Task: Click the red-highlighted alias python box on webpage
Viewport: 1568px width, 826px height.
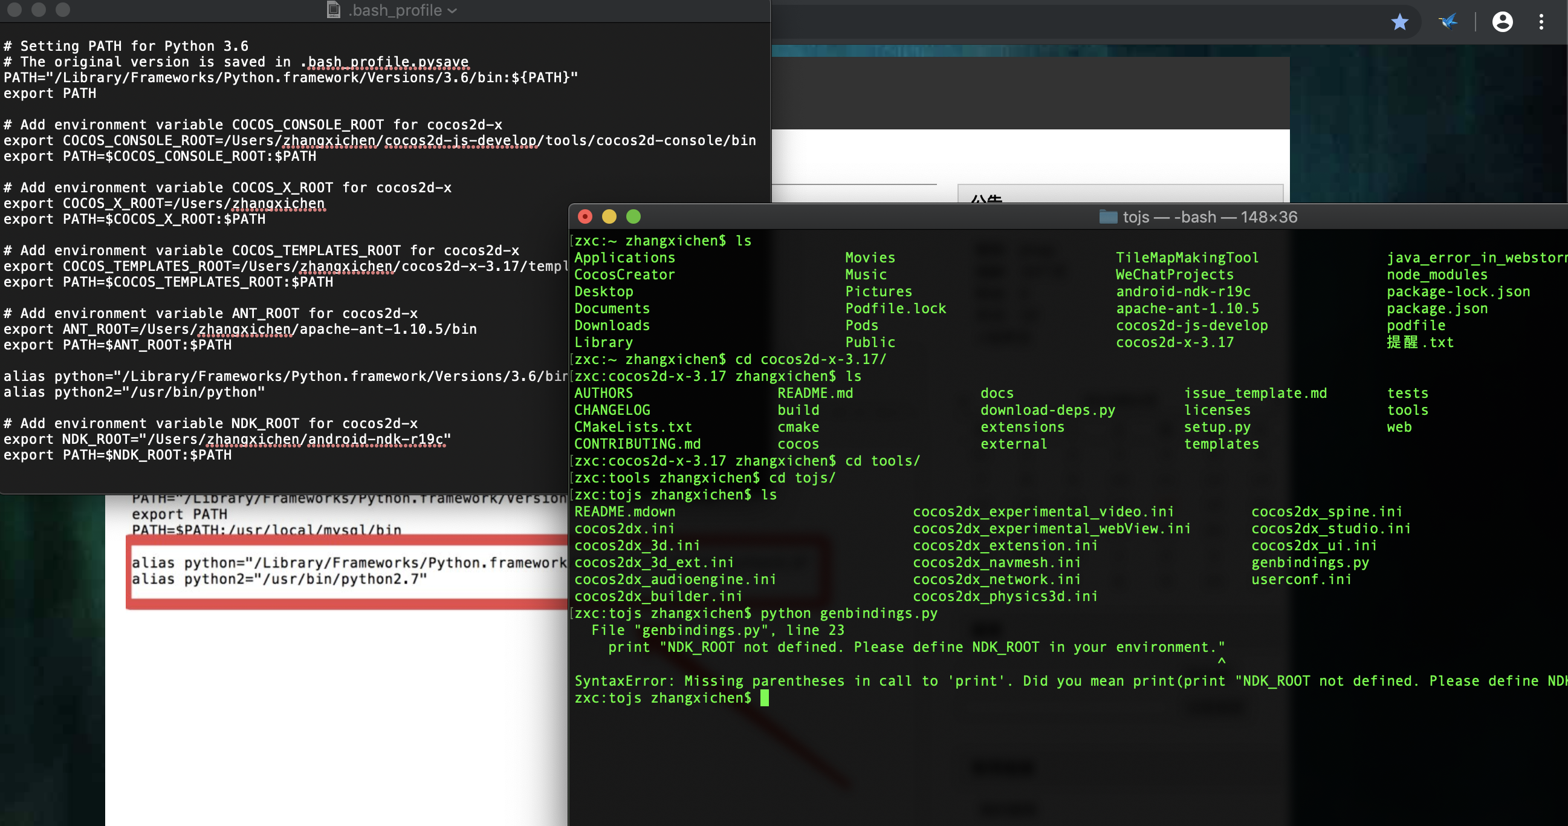Action: 347,571
